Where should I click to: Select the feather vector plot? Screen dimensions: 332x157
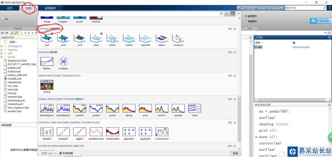coord(47,61)
